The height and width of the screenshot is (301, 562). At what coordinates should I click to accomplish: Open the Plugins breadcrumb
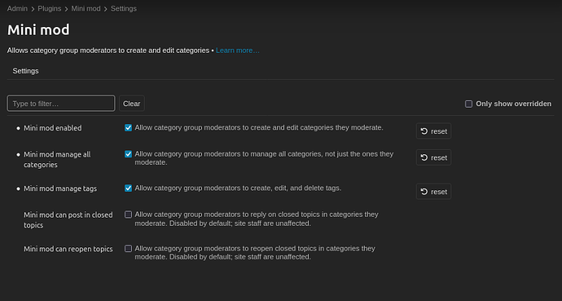[50, 9]
